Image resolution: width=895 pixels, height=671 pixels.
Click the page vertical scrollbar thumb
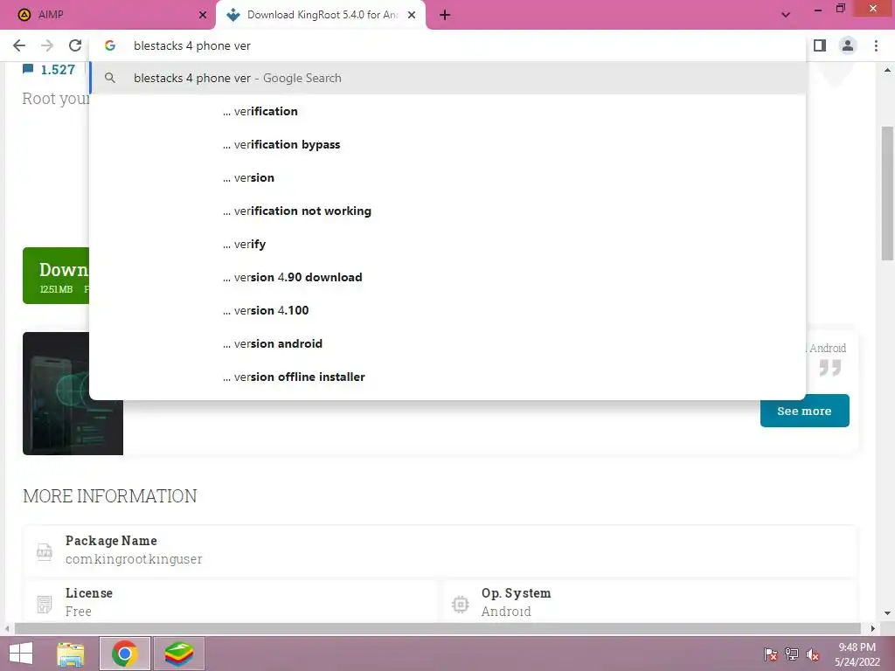point(887,193)
